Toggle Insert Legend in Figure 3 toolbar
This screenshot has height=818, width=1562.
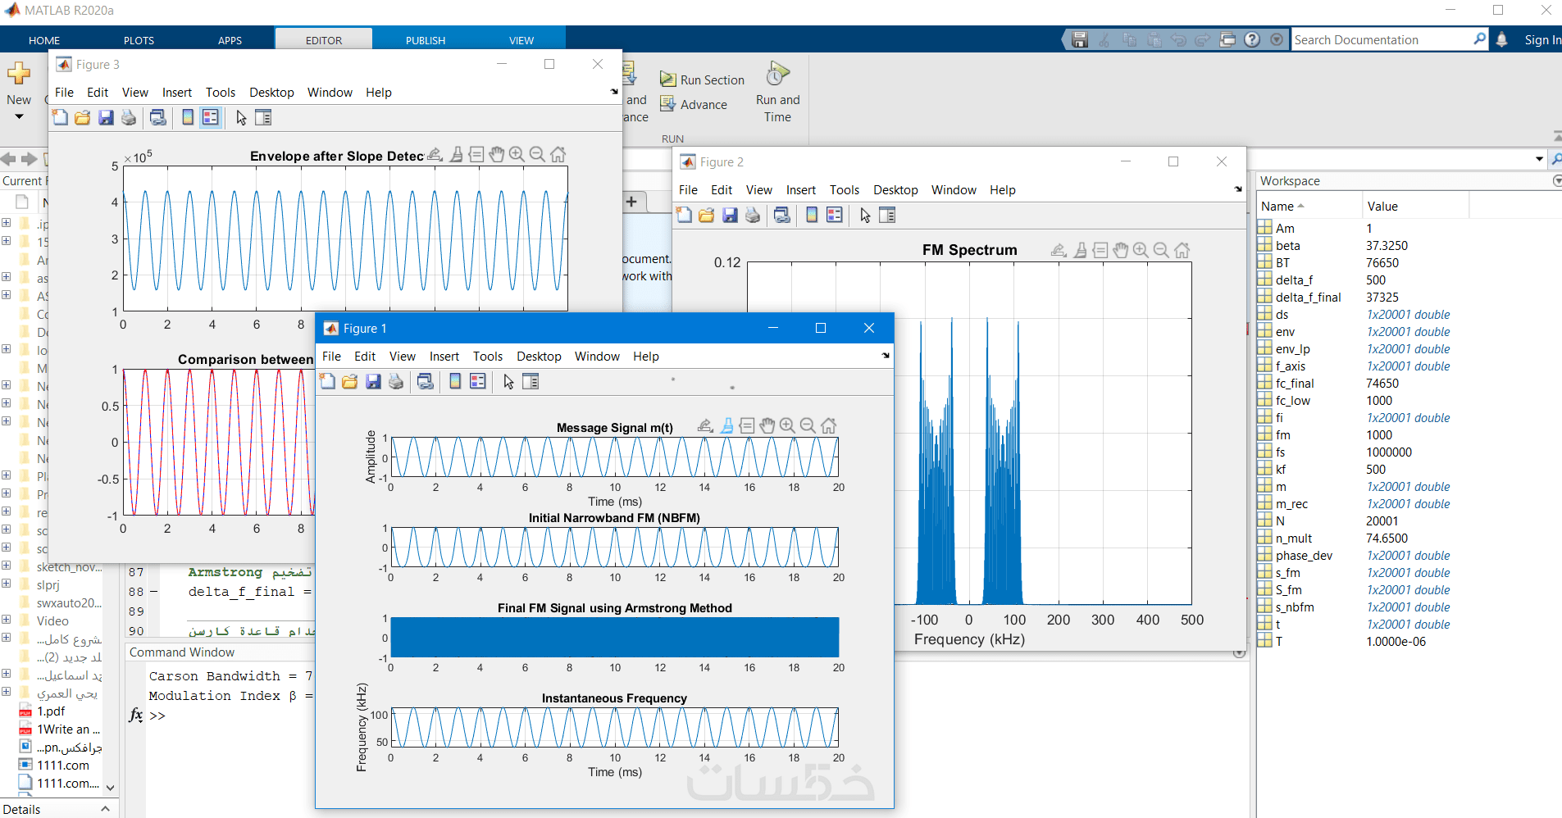211,118
